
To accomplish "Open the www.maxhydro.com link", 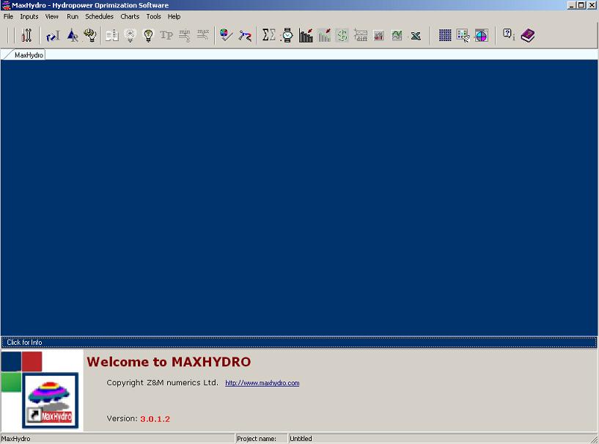I will tap(262, 383).
